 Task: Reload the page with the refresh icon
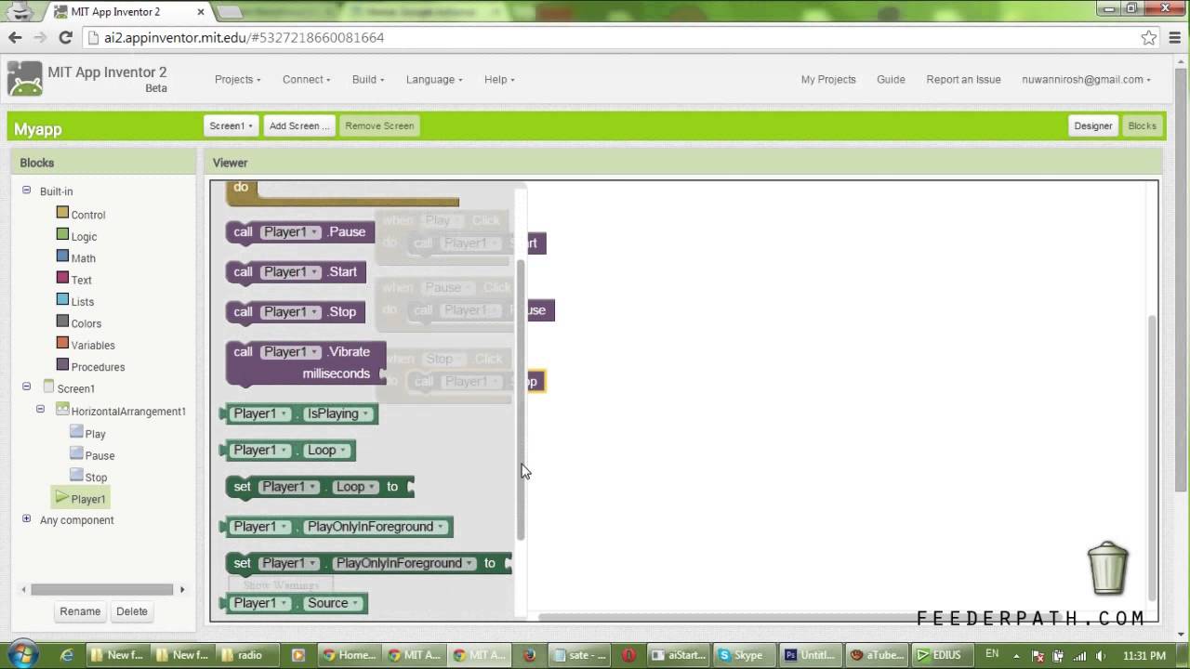[65, 37]
